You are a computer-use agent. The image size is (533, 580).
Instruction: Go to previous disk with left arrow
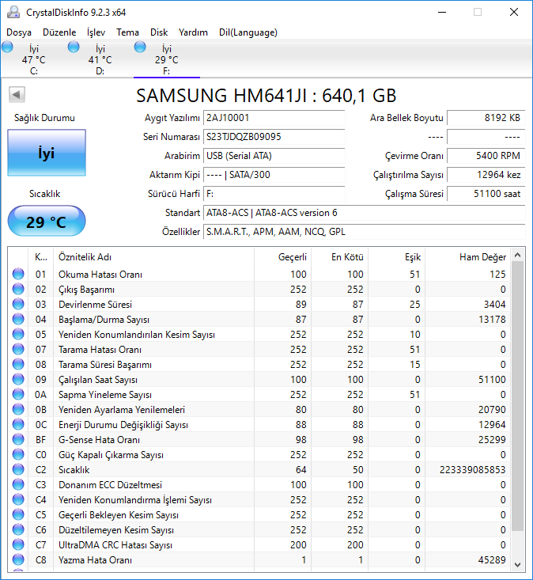coord(17,95)
